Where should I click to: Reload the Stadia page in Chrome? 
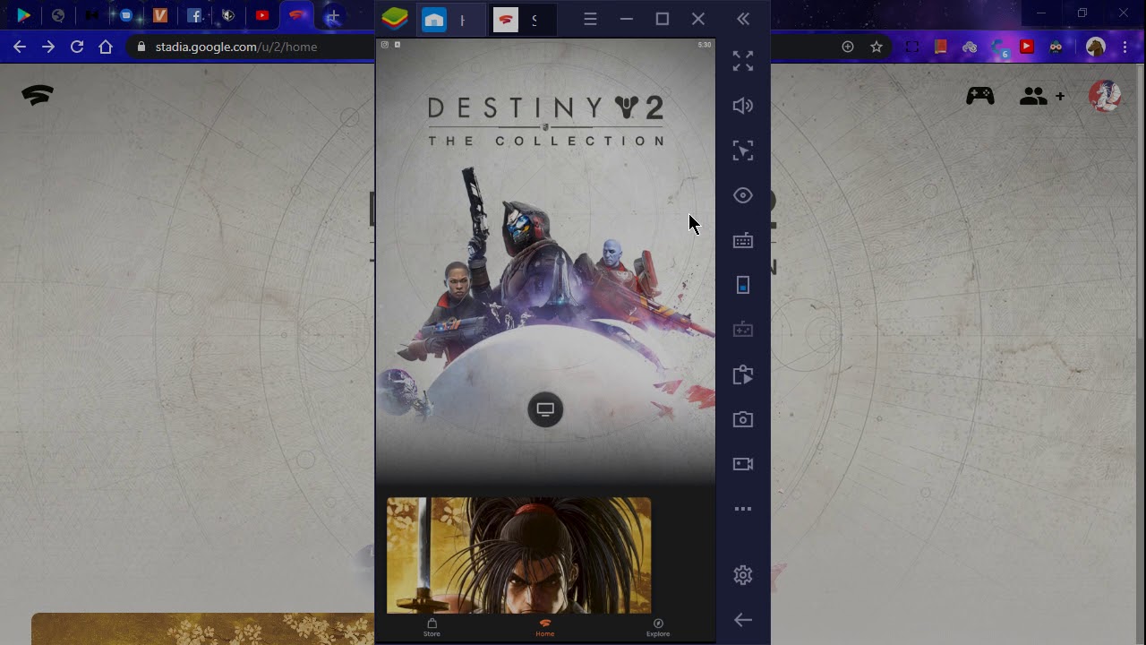[x=77, y=47]
